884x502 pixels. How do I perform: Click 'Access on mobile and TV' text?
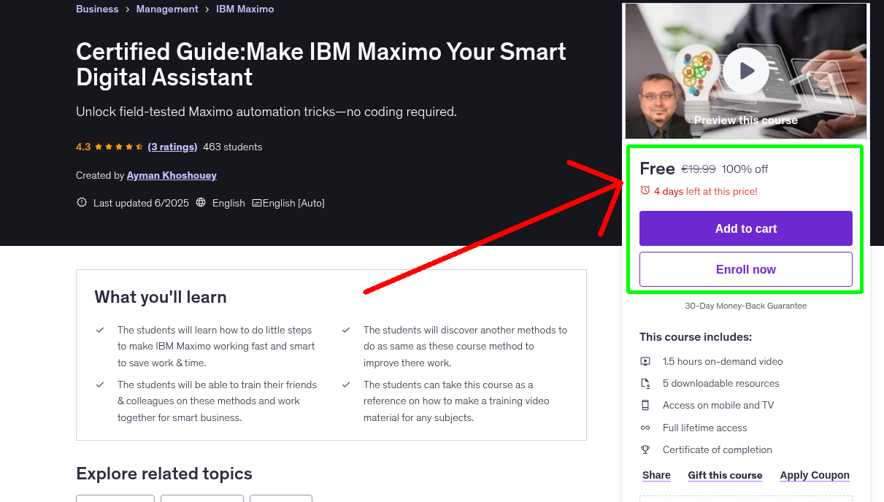(718, 405)
